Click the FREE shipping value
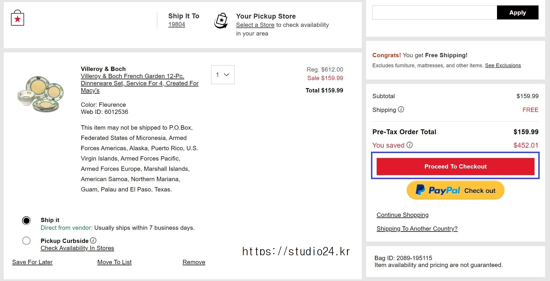 (x=531, y=110)
